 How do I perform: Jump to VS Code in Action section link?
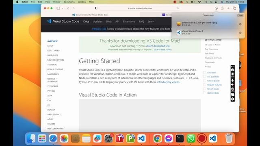click(x=212, y=45)
